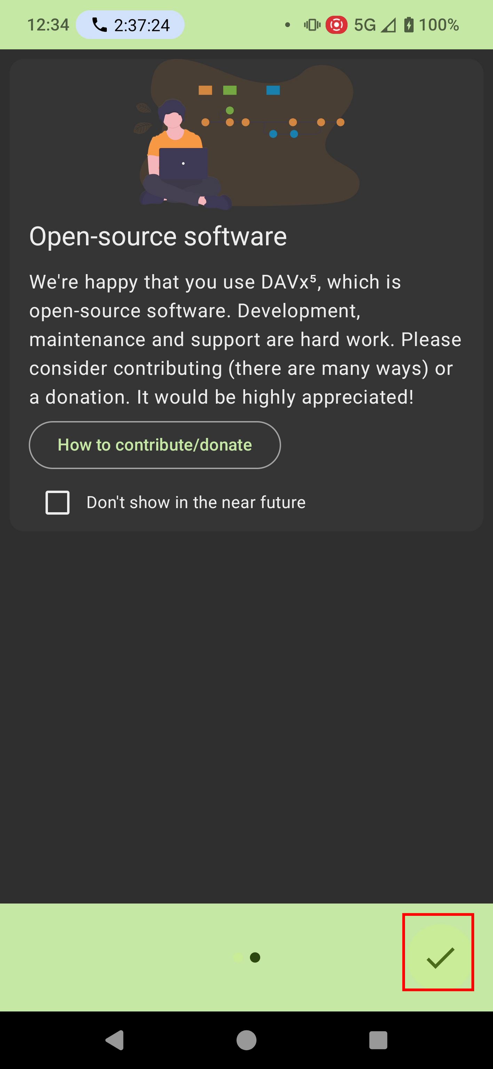493x1069 pixels.
Task: Tap the "Don't show in the near future" label
Action: pyautogui.click(x=196, y=502)
